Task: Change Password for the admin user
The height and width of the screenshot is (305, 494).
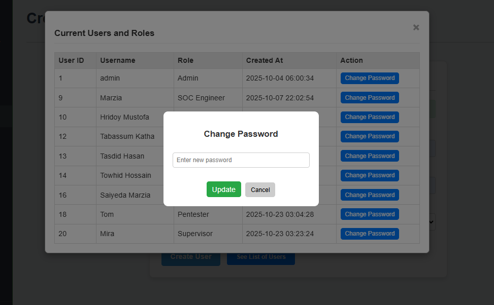Action: click(x=370, y=78)
